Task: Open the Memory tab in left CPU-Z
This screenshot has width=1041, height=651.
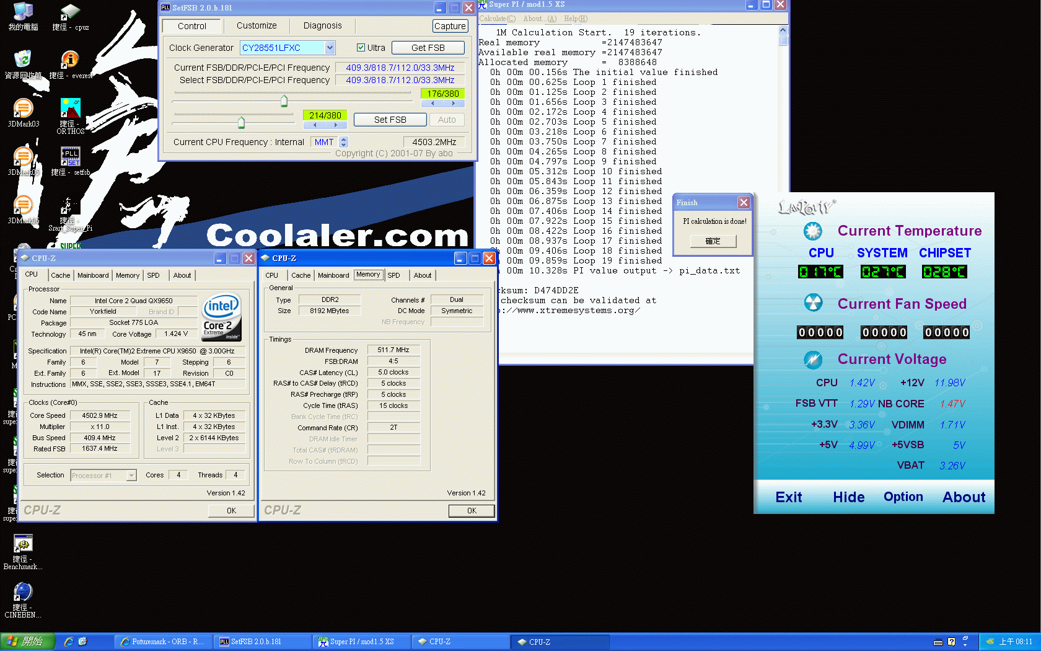Action: point(128,275)
